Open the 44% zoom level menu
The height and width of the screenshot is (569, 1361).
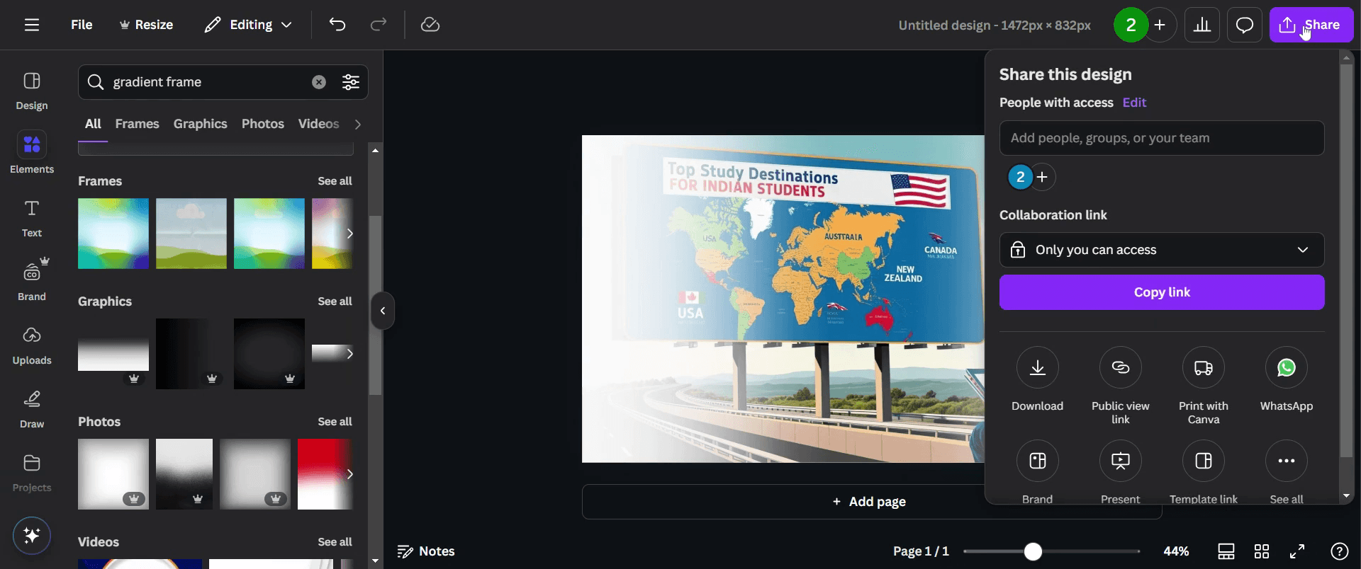coord(1176,551)
